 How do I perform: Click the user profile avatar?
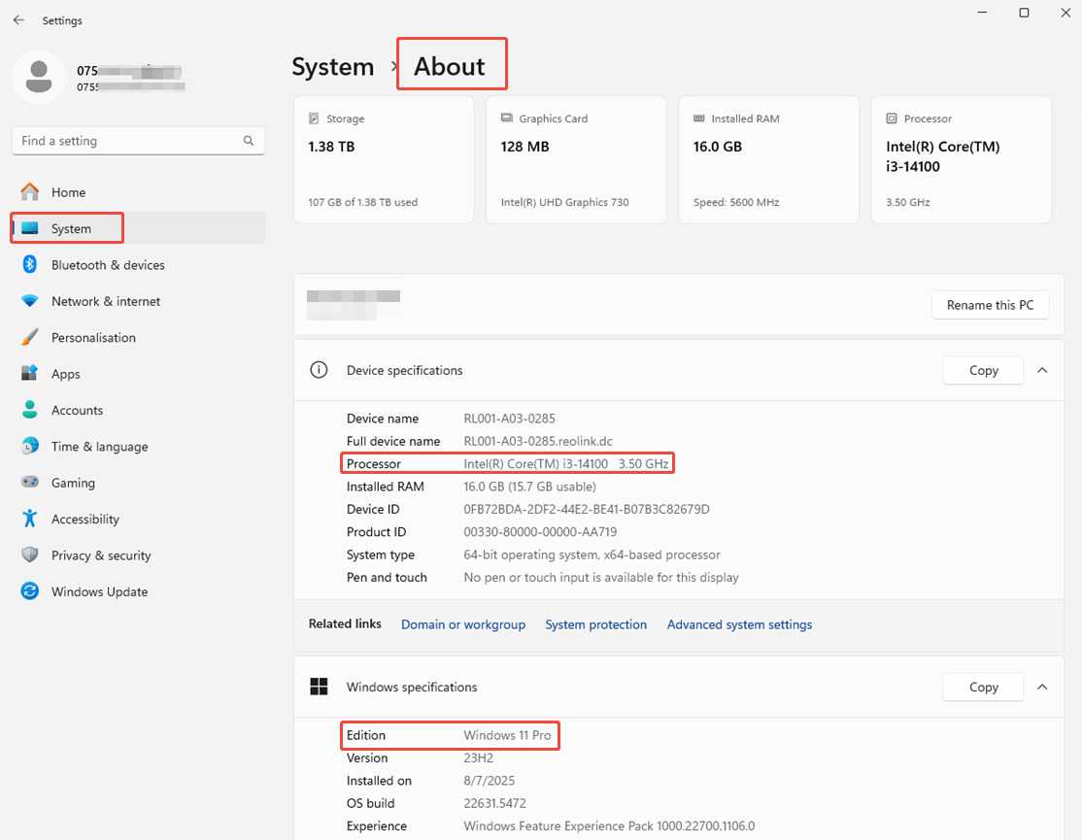pyautogui.click(x=39, y=77)
